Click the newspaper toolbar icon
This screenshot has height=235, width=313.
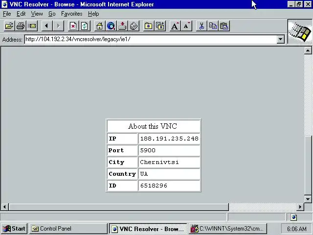134,26
